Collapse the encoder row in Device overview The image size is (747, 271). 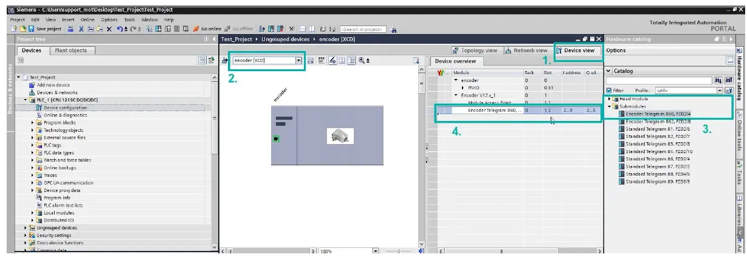point(456,80)
